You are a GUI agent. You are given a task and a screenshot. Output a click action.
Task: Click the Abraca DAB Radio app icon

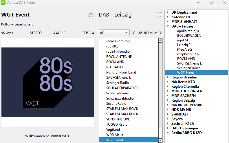(x=3, y=3)
